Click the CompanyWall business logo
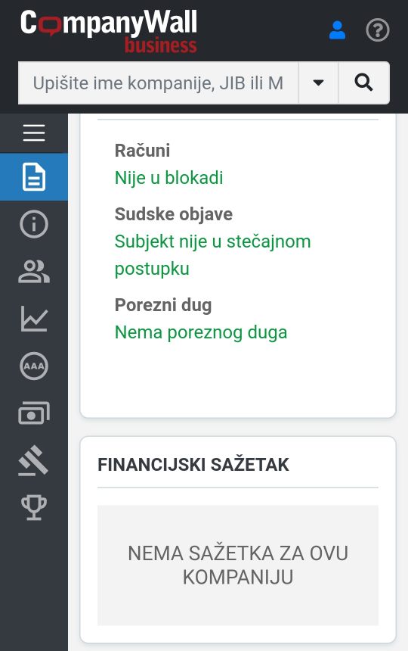The width and height of the screenshot is (408, 651). click(109, 32)
